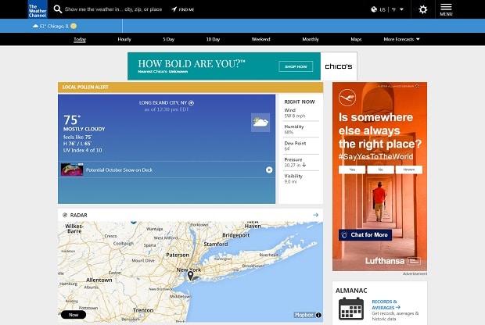Viewport: 485px width, 325px height.
Task: Switch to the Hourly tab
Action: click(x=124, y=39)
